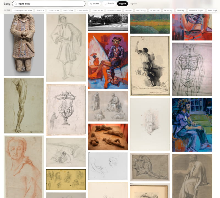Open the clay reclining figures photo
The image size is (220, 198).
(x=108, y=137)
